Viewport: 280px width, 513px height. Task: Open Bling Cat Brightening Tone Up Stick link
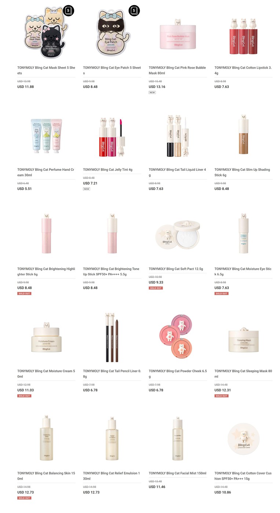pos(111,272)
